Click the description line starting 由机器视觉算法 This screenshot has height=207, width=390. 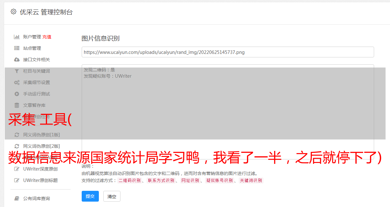(169, 173)
